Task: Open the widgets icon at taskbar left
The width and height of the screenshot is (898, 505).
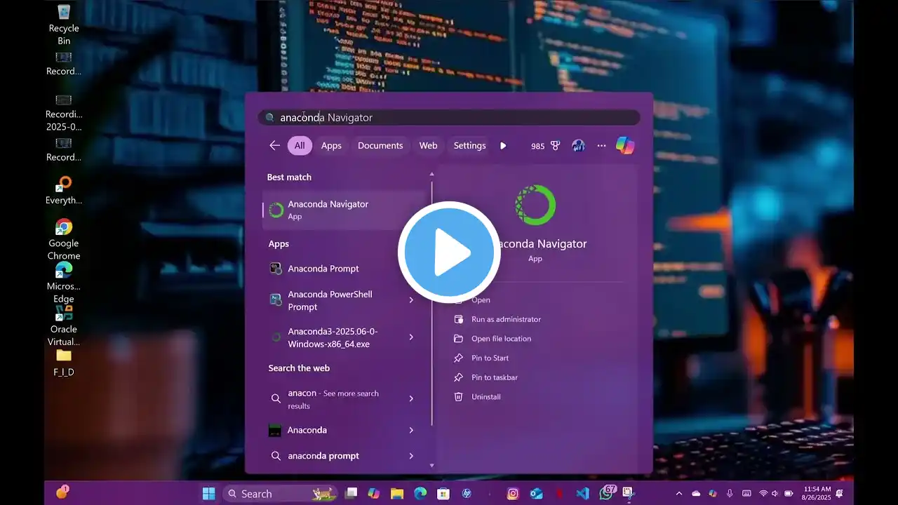Action: pyautogui.click(x=62, y=492)
